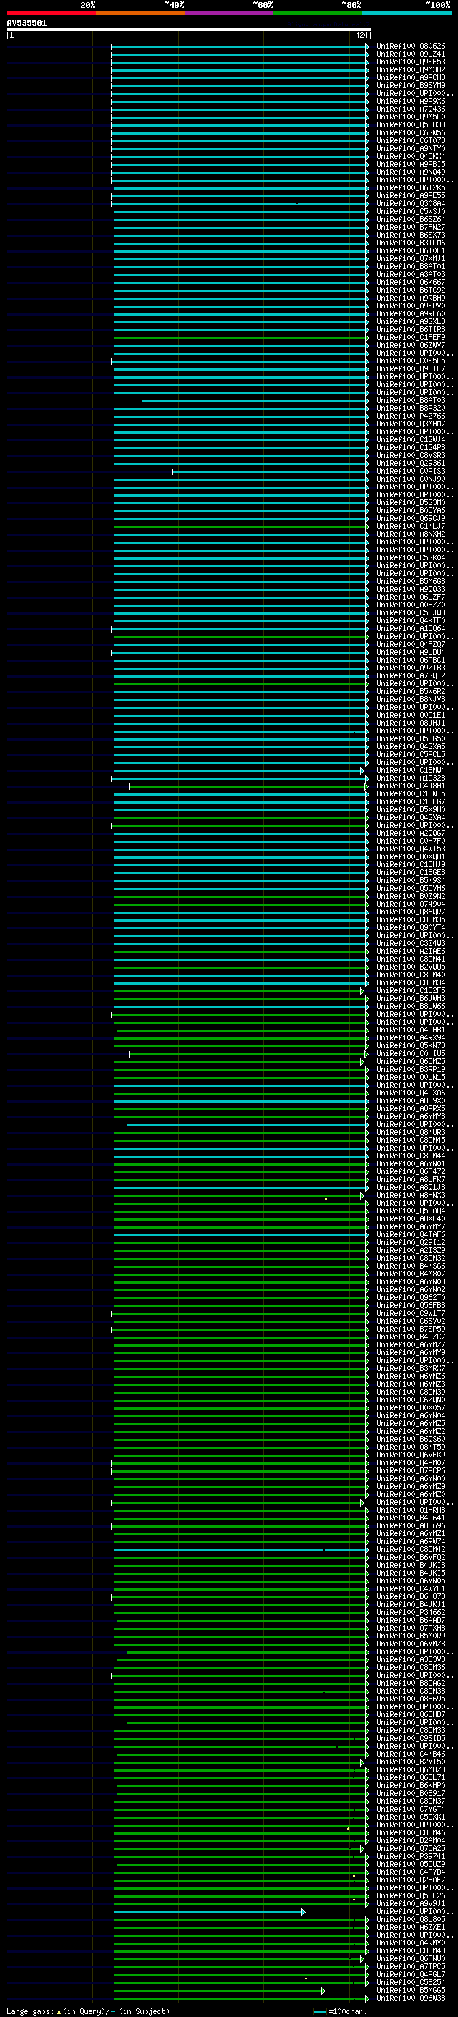
Task: Select the UniRef100_C1MLJ7 label
Action: (411, 526)
